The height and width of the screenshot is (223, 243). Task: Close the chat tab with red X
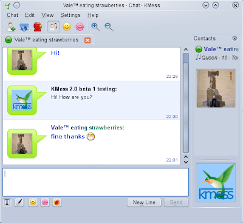[87, 40]
